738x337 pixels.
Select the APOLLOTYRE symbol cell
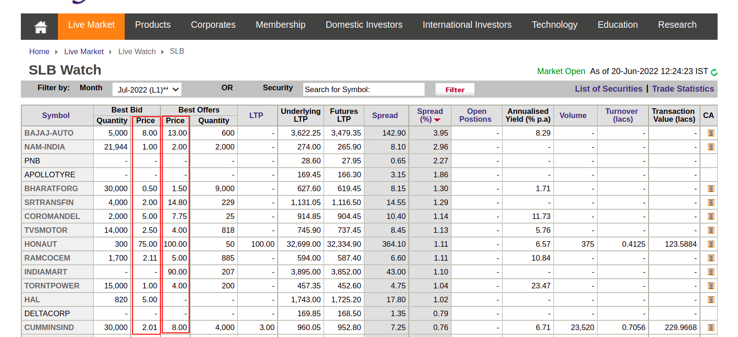coord(57,175)
